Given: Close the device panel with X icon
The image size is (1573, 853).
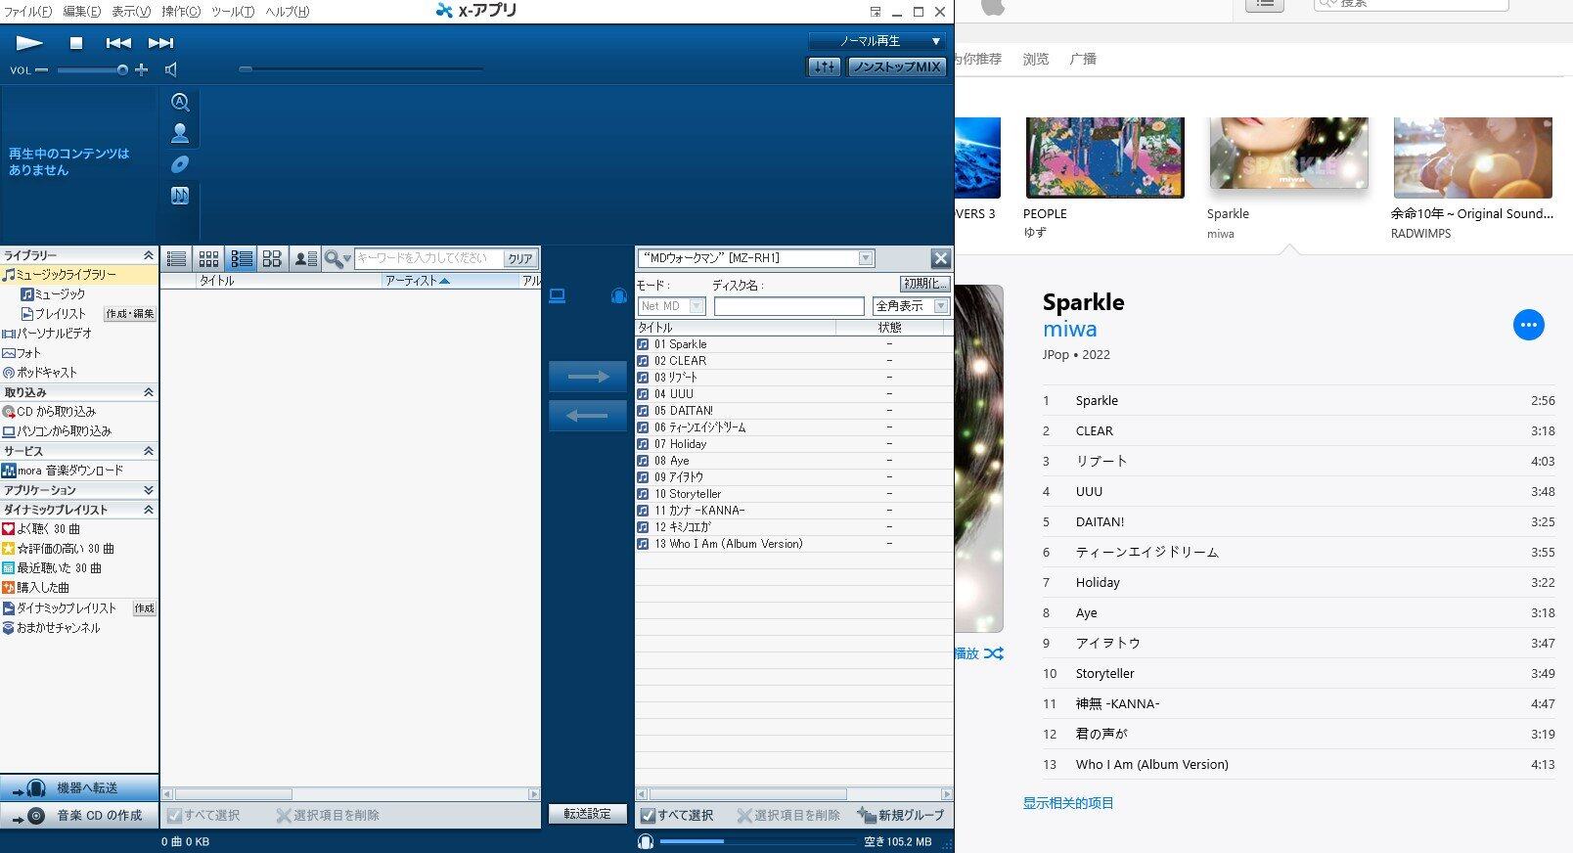Looking at the screenshot, I should click(x=940, y=258).
